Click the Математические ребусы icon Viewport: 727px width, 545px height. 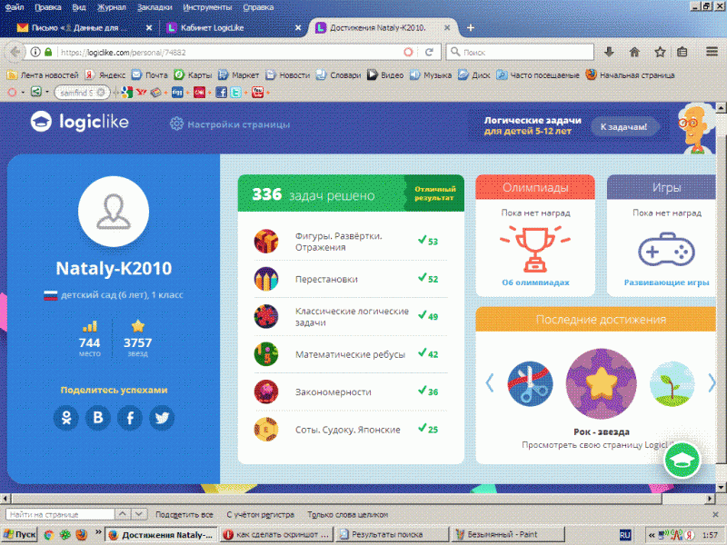(266, 354)
